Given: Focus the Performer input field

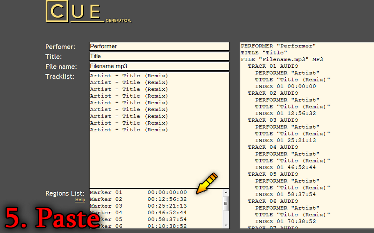Looking at the screenshot, I should 159,47.
